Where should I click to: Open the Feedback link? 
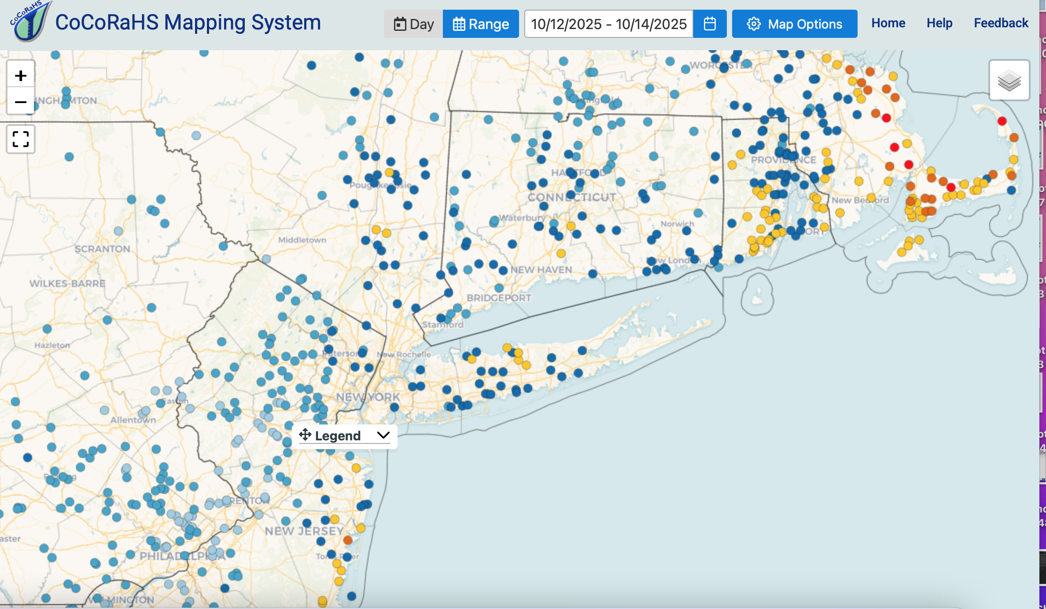click(x=1001, y=23)
